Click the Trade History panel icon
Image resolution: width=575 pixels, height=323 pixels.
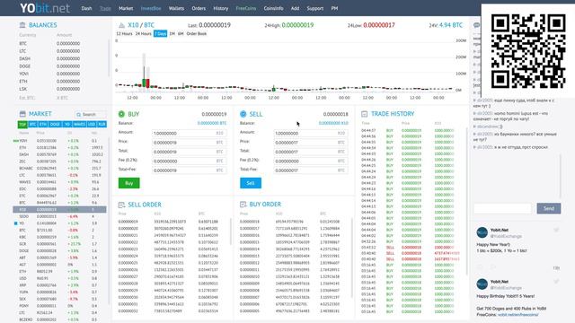pos(364,114)
